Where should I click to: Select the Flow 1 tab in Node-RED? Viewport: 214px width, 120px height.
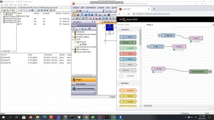pyautogui.click(x=157, y=25)
